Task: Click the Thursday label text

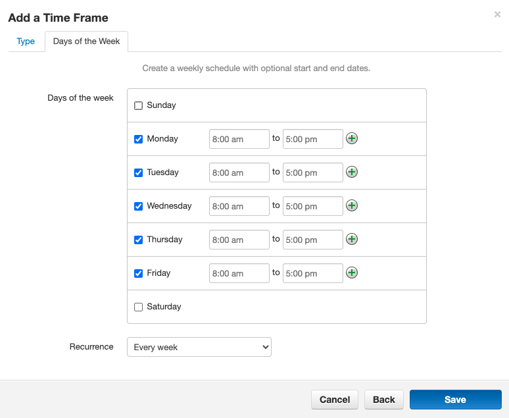Action: click(x=164, y=240)
